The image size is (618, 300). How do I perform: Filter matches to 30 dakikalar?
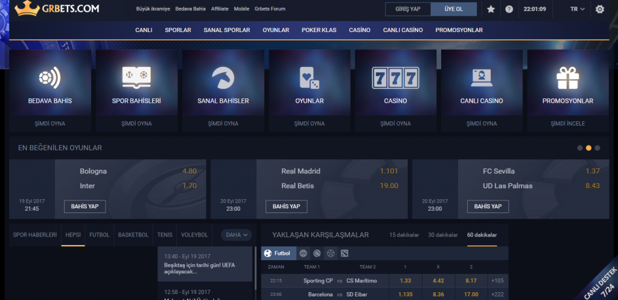(x=443, y=235)
